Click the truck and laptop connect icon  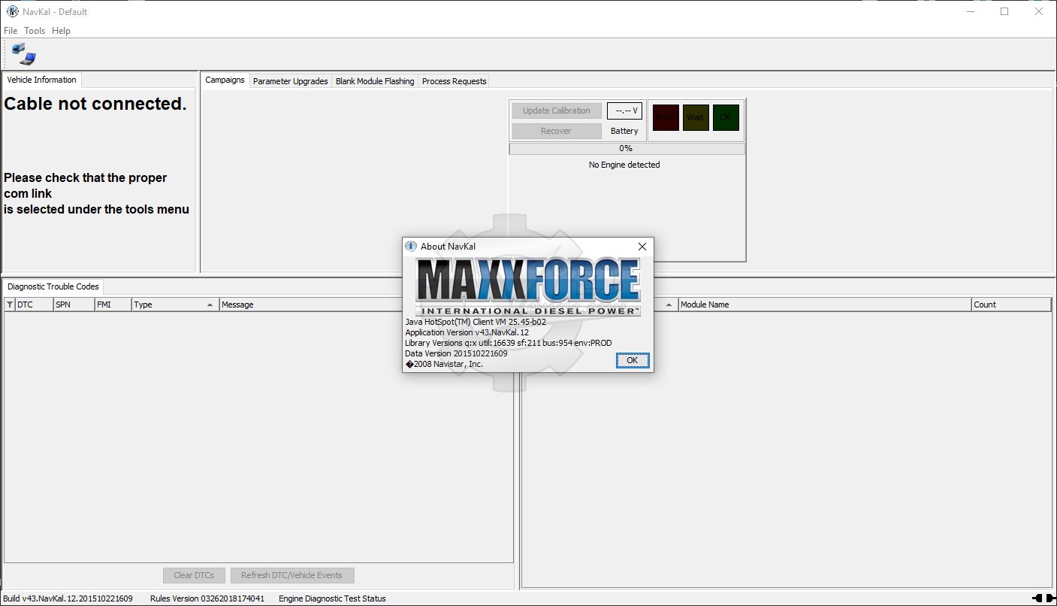pyautogui.click(x=23, y=54)
